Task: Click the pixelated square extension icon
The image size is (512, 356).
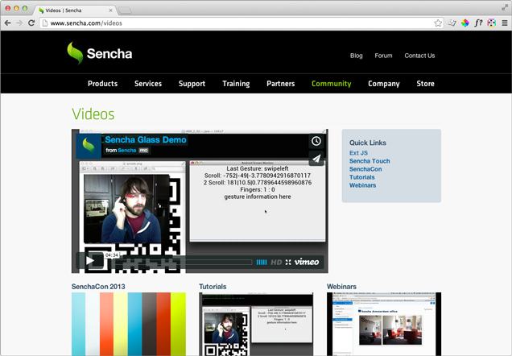Action: (x=491, y=23)
